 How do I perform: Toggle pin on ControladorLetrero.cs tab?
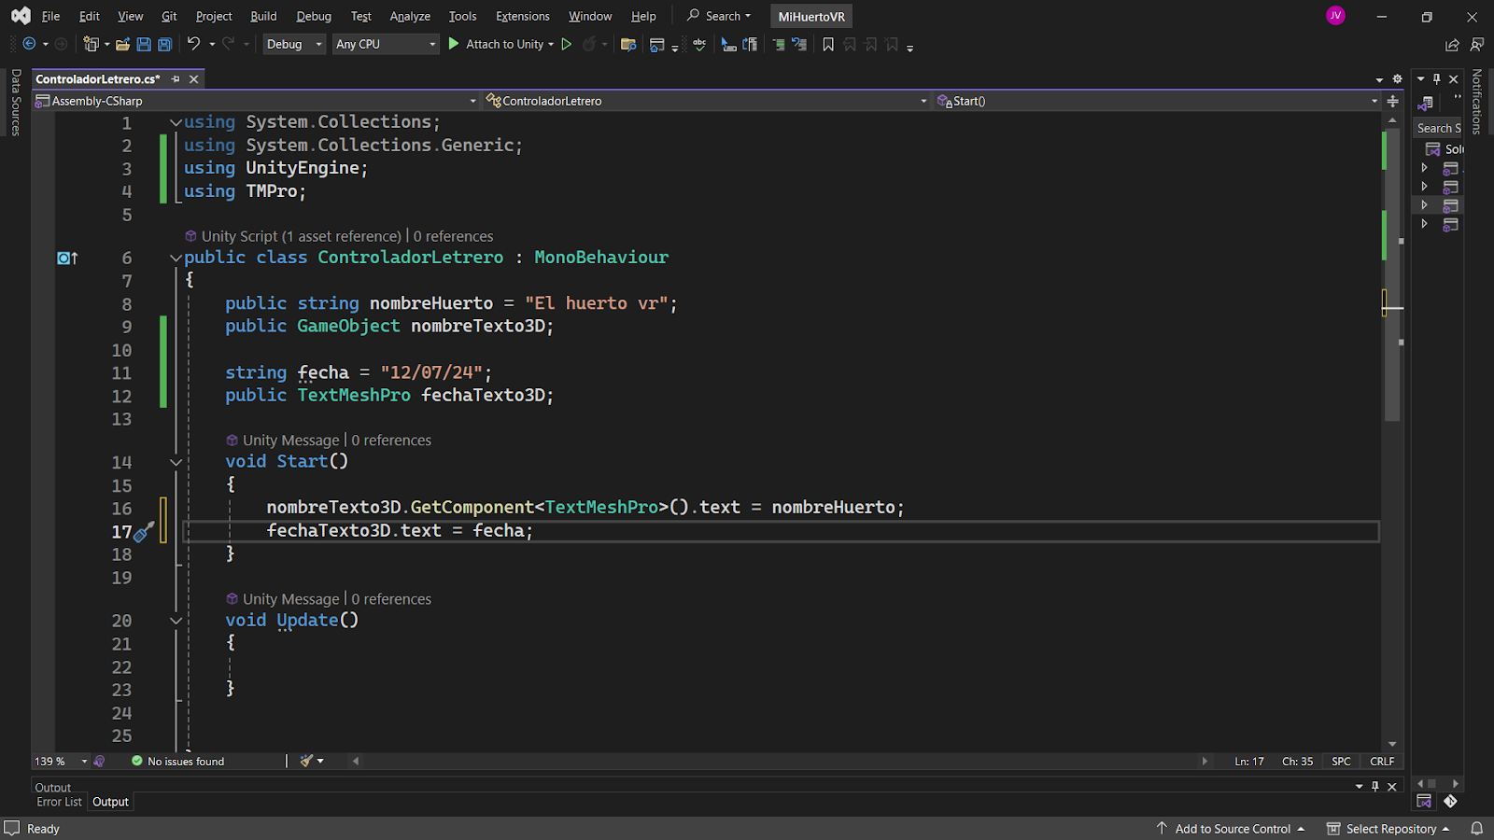(x=176, y=79)
